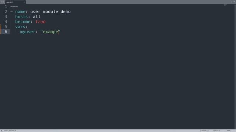Place cursor in the myuser value string
This screenshot has height=132, width=236.
coord(51,32)
